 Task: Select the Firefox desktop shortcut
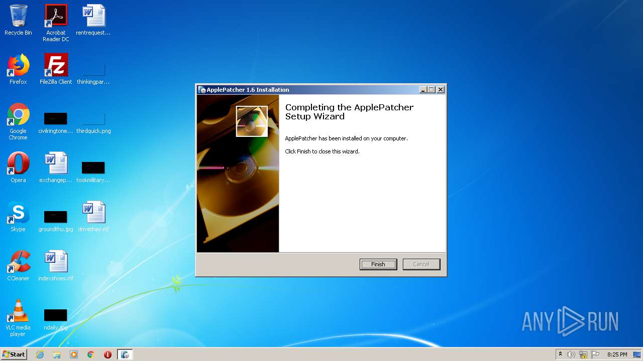pos(18,69)
